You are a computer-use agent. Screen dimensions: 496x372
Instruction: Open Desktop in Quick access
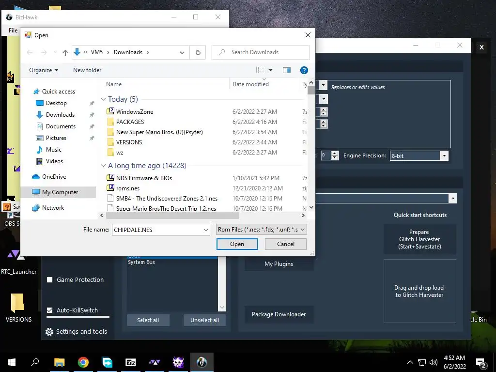coord(56,103)
